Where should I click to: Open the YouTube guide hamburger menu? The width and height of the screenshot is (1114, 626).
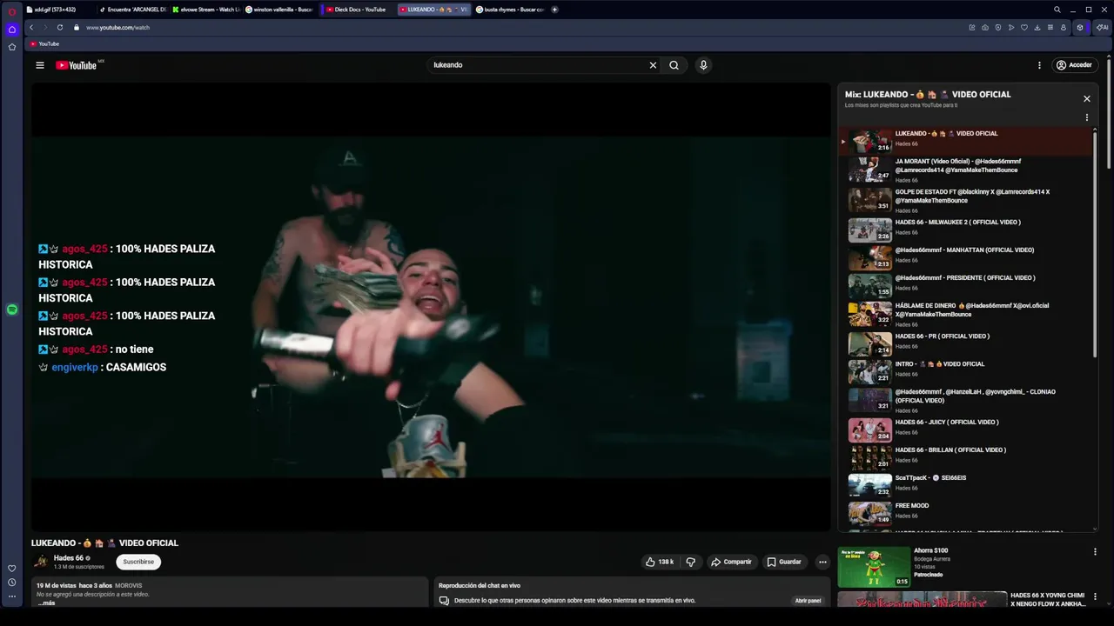tap(39, 65)
